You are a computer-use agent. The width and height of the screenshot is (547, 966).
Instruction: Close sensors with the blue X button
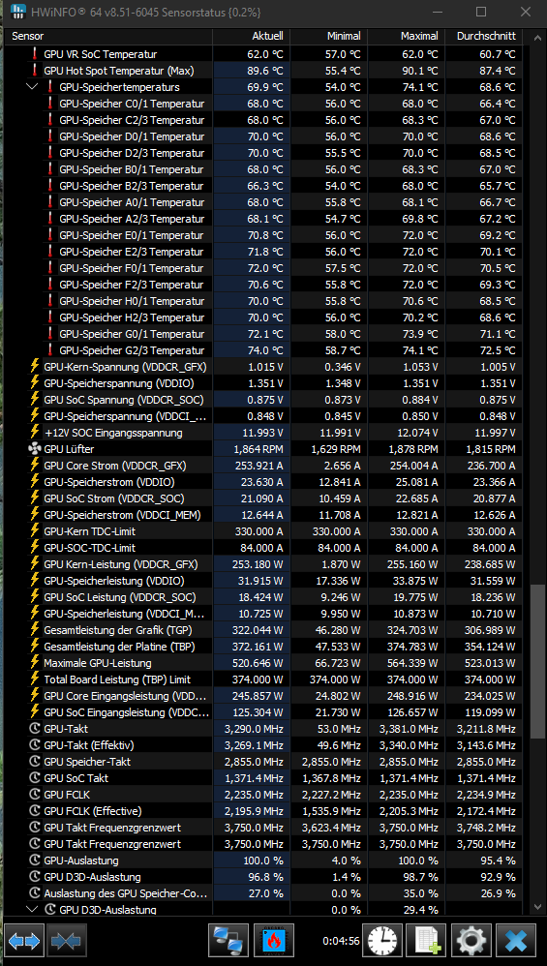pyautogui.click(x=516, y=941)
